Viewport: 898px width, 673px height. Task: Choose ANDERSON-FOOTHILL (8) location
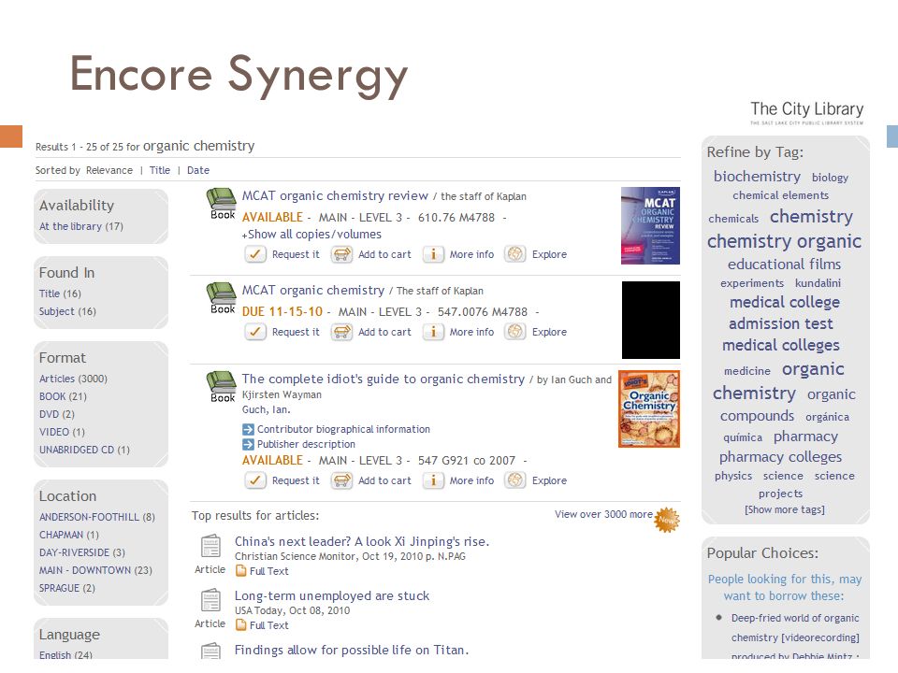[97, 517]
